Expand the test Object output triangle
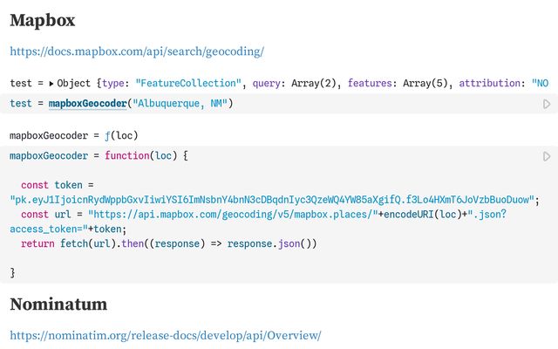This screenshot has height=349, width=558. [51, 84]
